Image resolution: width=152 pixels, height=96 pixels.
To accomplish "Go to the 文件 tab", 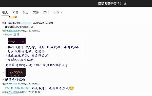I will (x=36, y=12).
